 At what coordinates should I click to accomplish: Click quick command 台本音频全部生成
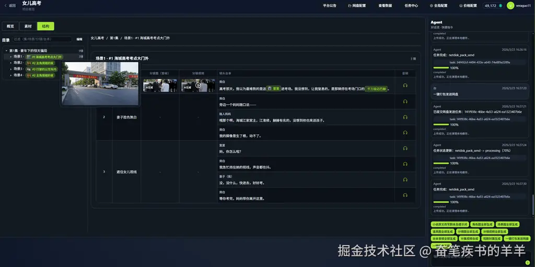(444, 238)
